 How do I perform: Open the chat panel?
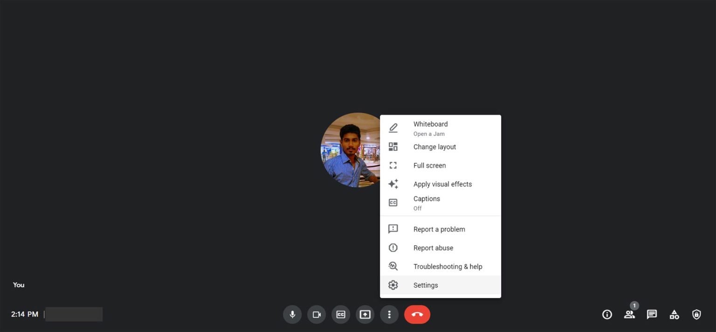point(652,314)
